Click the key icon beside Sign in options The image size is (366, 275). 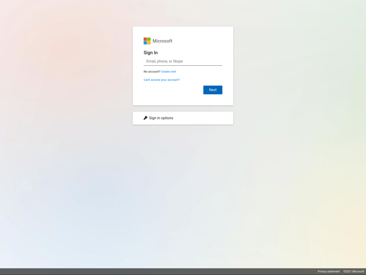click(x=145, y=118)
